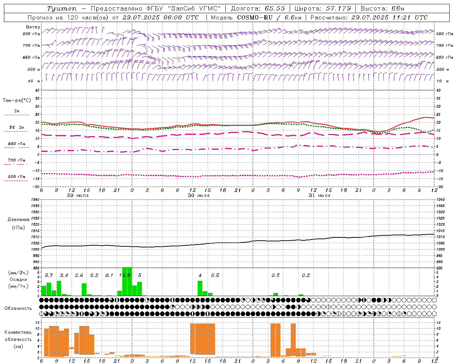Click the "Рассчитано: 29.07.2025 11:21 UTC" text
Screen dimensions: 455x364
[369, 17]
